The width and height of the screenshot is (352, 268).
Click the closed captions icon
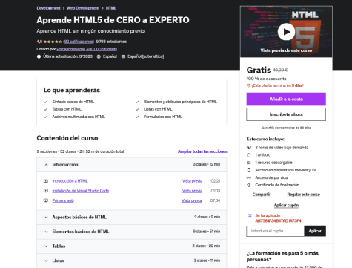(123, 56)
